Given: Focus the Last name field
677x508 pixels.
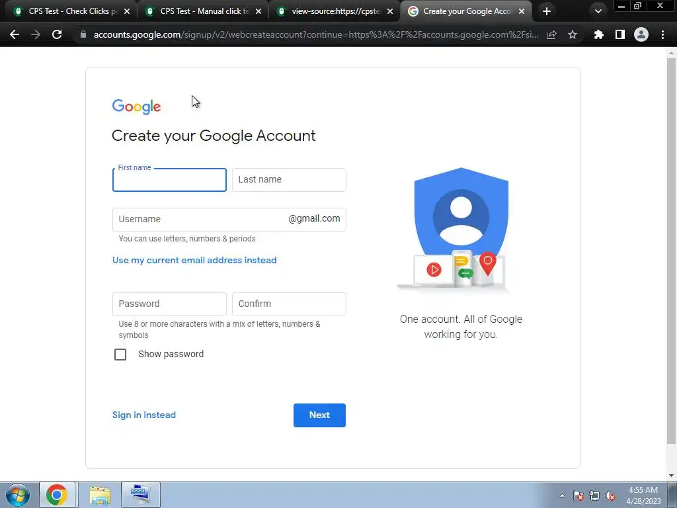Looking at the screenshot, I should point(289,180).
